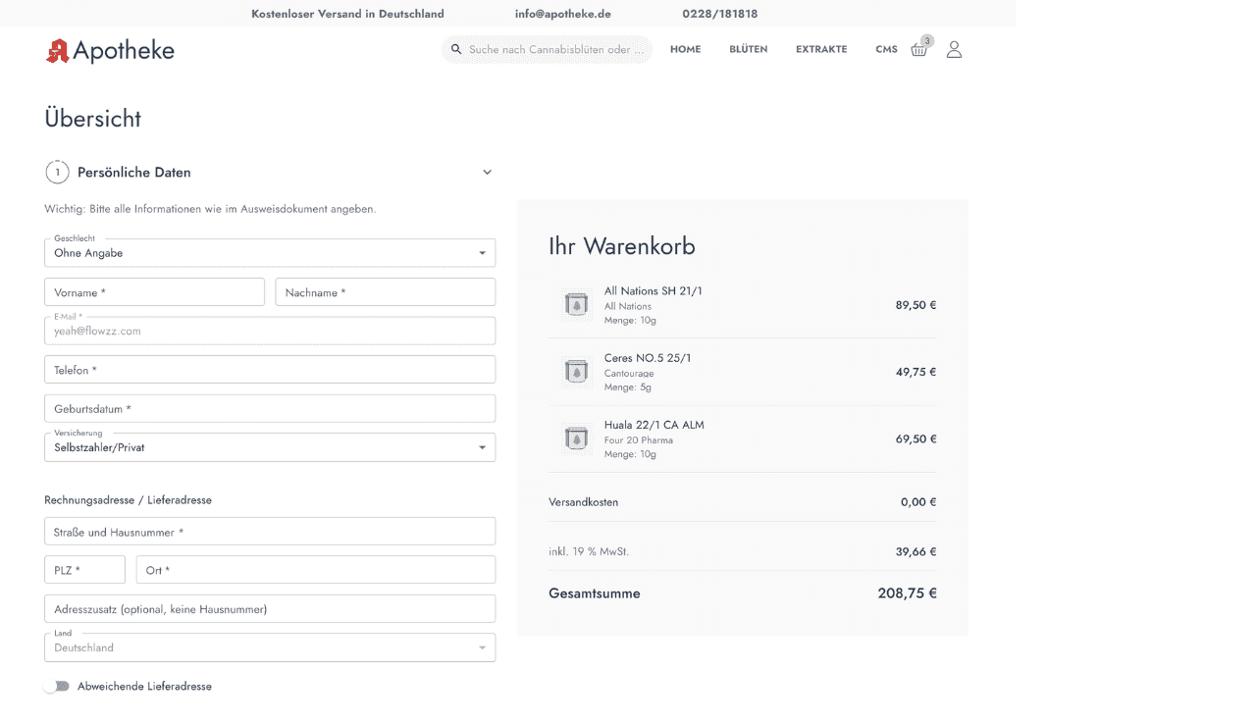Open the Versicherung dropdown

coord(270,447)
